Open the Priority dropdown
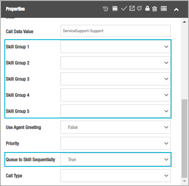This screenshot has width=189, height=186. coord(115,143)
